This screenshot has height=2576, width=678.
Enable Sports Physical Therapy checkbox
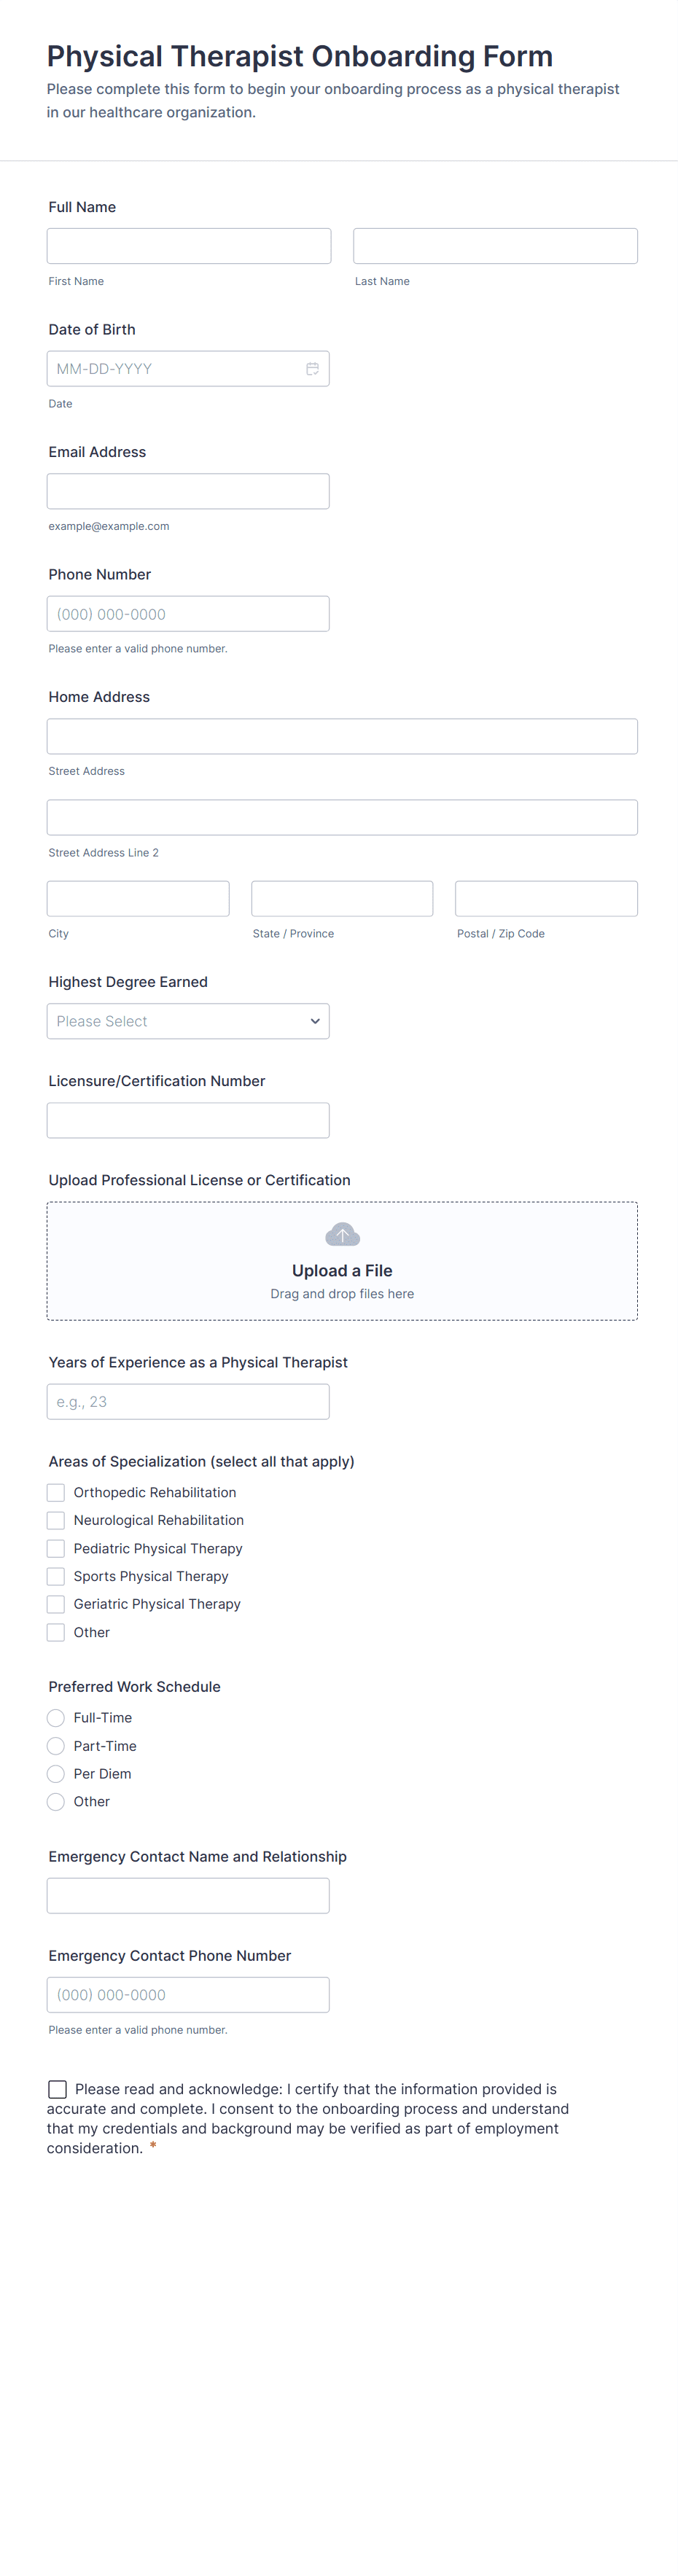click(56, 1576)
